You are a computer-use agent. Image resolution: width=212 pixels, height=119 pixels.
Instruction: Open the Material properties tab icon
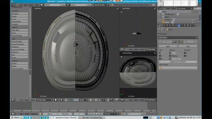point(185,25)
